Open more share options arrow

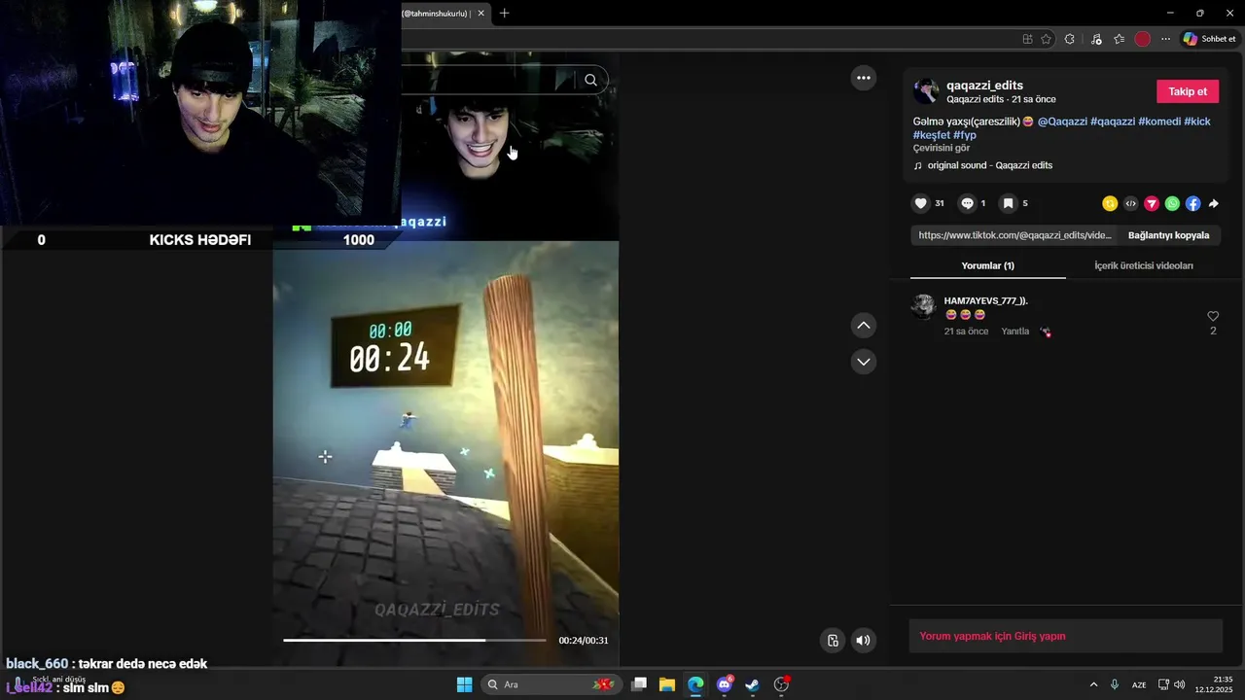pyautogui.click(x=1214, y=203)
